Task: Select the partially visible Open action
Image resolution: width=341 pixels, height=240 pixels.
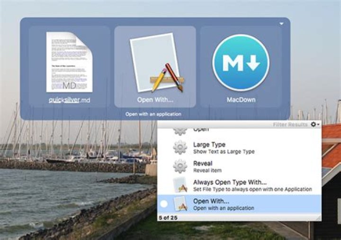Action: 239,132
